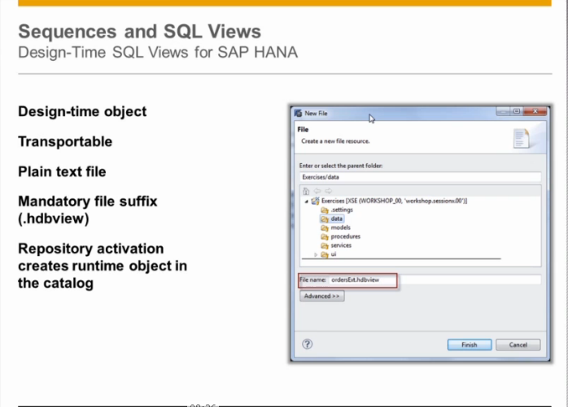Screen dimensions: 568x407
Task: Expand the ui folder node
Action: 316,254
